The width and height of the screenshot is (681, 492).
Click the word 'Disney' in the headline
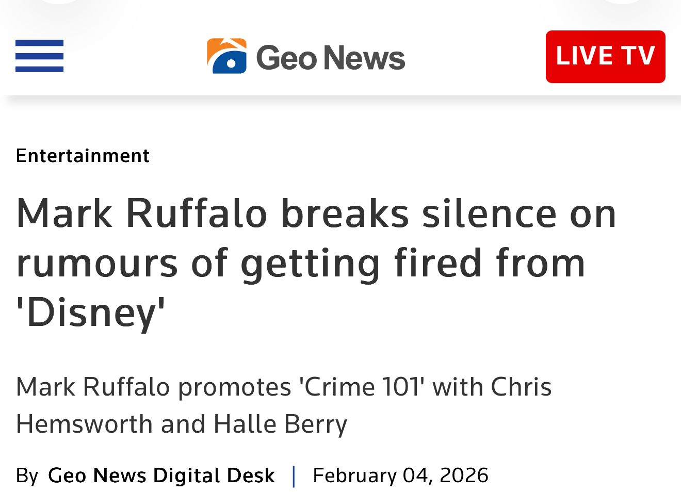coord(91,313)
